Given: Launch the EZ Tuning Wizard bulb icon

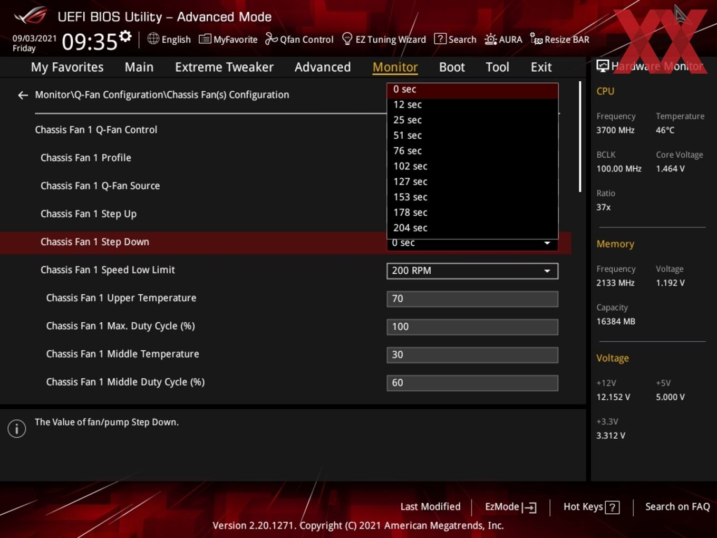Looking at the screenshot, I should (x=347, y=39).
